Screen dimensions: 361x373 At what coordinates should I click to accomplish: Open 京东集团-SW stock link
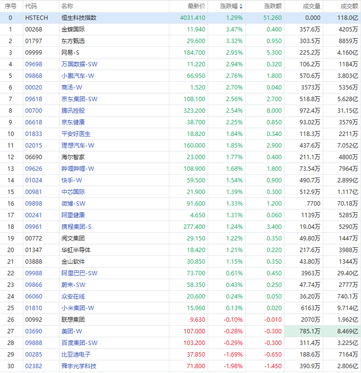[79, 99]
